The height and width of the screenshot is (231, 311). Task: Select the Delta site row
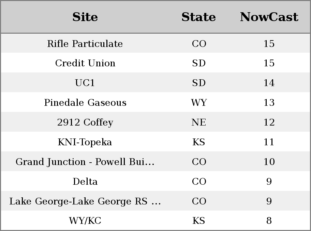(x=155, y=181)
